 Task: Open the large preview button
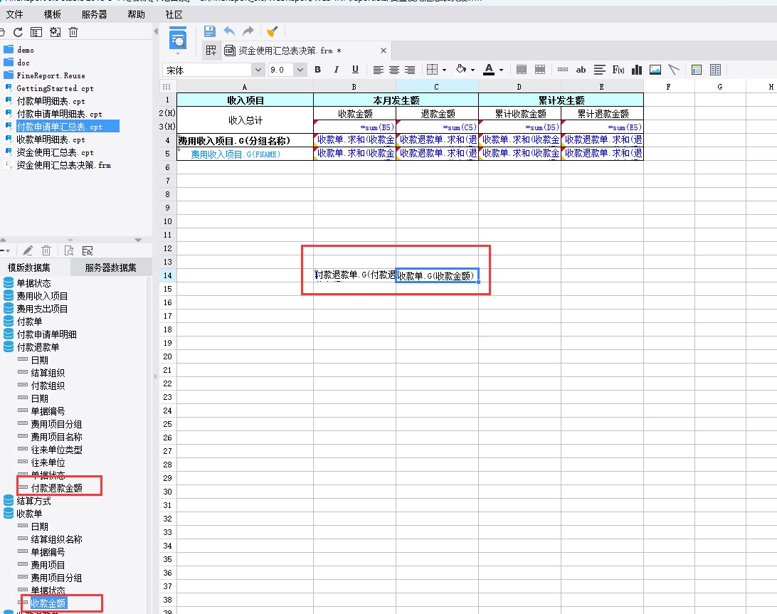[x=178, y=38]
